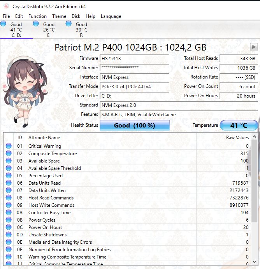Click status orb of Power Cycles row

click(x=9, y=220)
